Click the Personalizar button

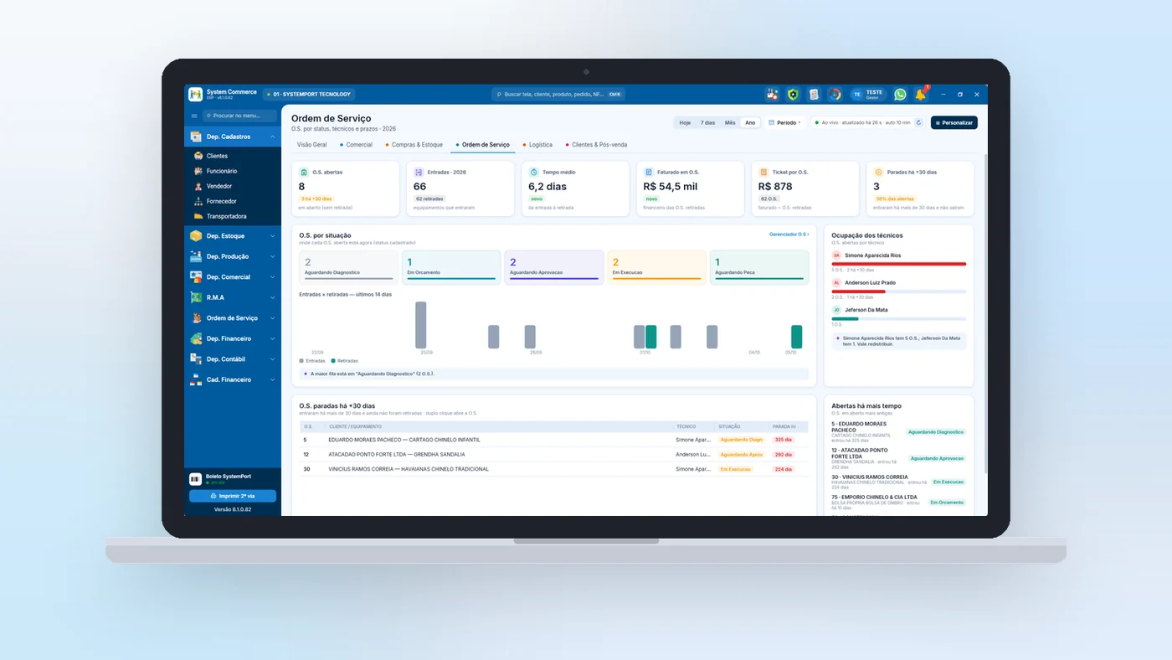click(x=954, y=123)
